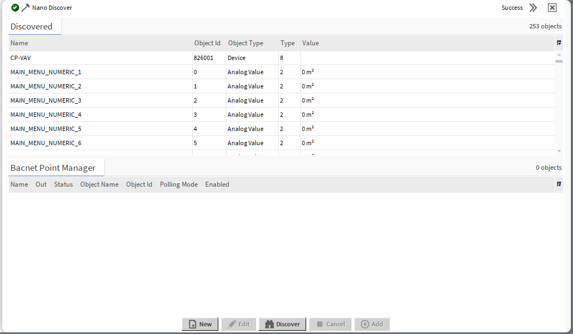
Task: Close the Nano Discover job bar
Action: [552, 8]
